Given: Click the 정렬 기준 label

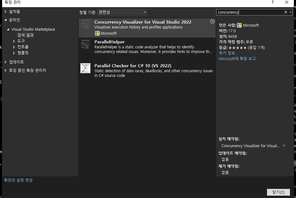Looking at the screenshot, I should pos(88,12).
